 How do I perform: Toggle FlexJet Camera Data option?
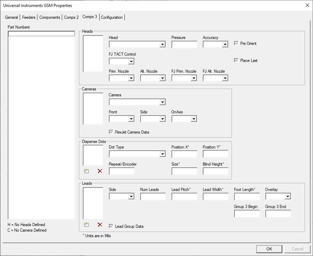click(x=111, y=132)
